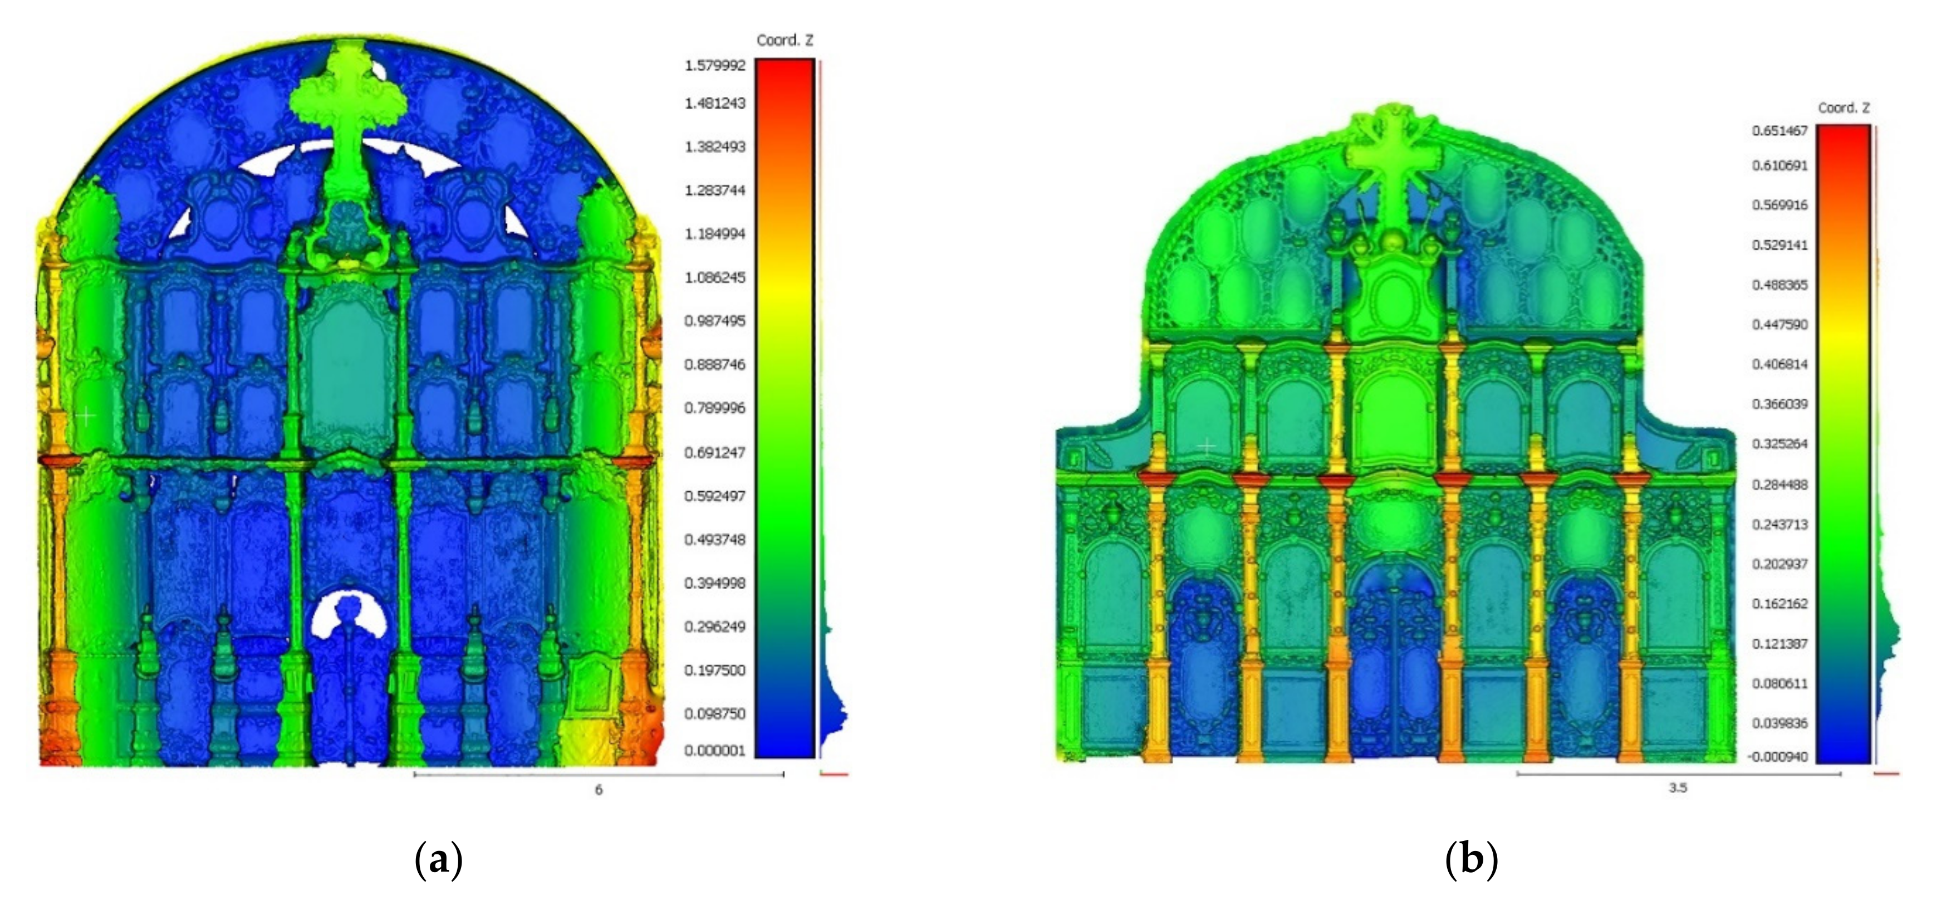The height and width of the screenshot is (900, 1951).
Task: Select the 1.579992 maximum value label
Action: [715, 66]
